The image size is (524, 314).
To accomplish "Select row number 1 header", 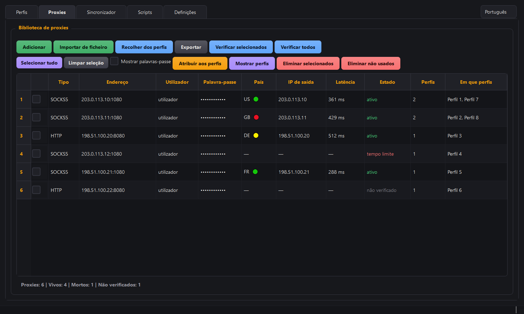I will point(24,99).
